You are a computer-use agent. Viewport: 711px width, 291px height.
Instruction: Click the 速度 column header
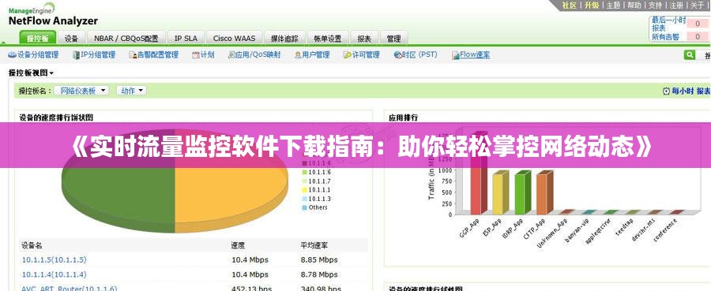pos(238,245)
